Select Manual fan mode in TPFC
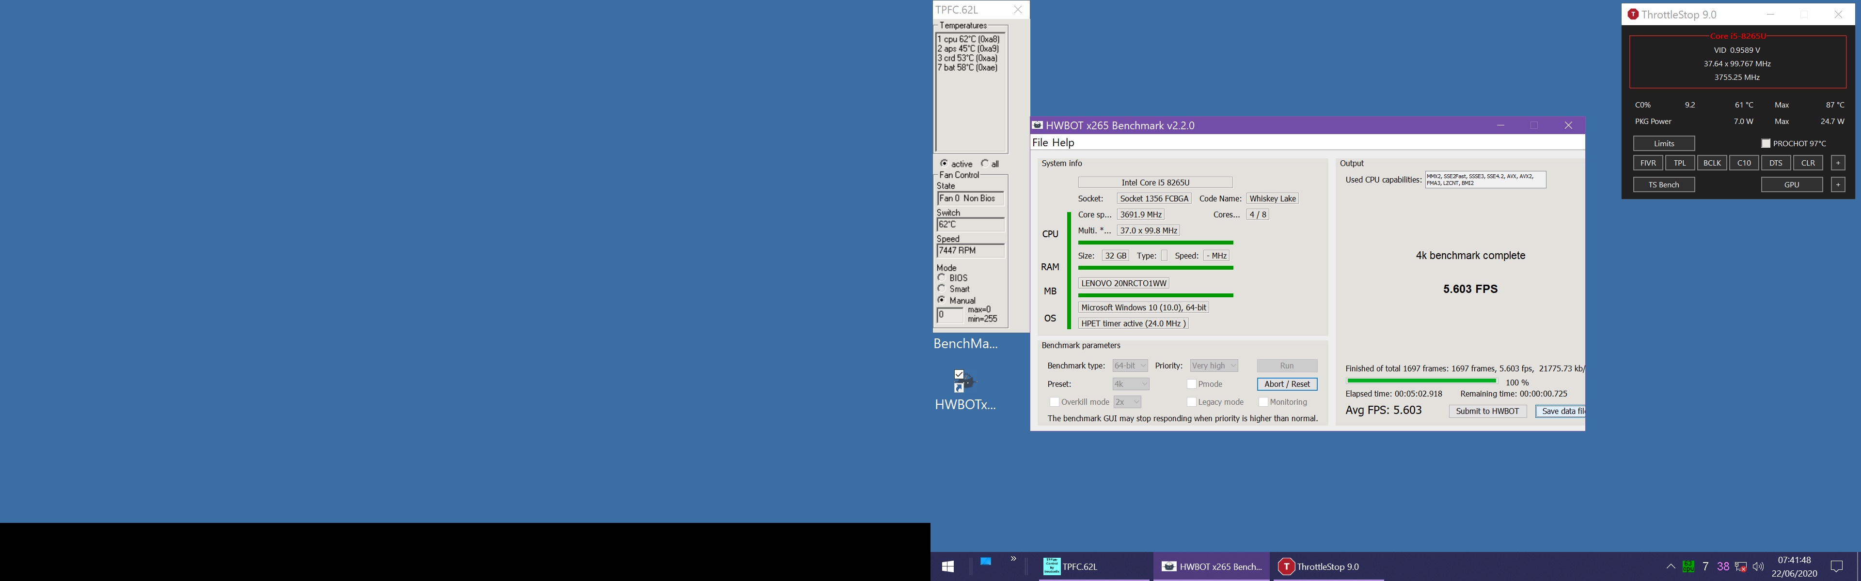The height and width of the screenshot is (581, 1861). (941, 300)
